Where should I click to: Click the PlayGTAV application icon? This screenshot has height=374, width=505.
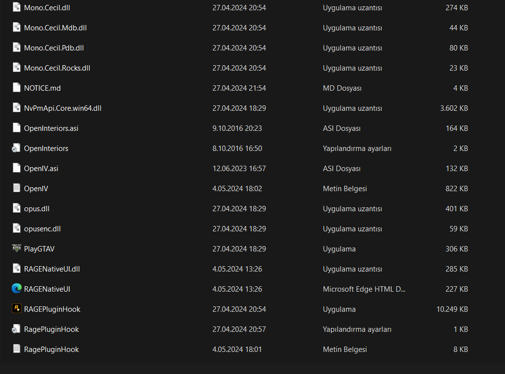(16, 248)
